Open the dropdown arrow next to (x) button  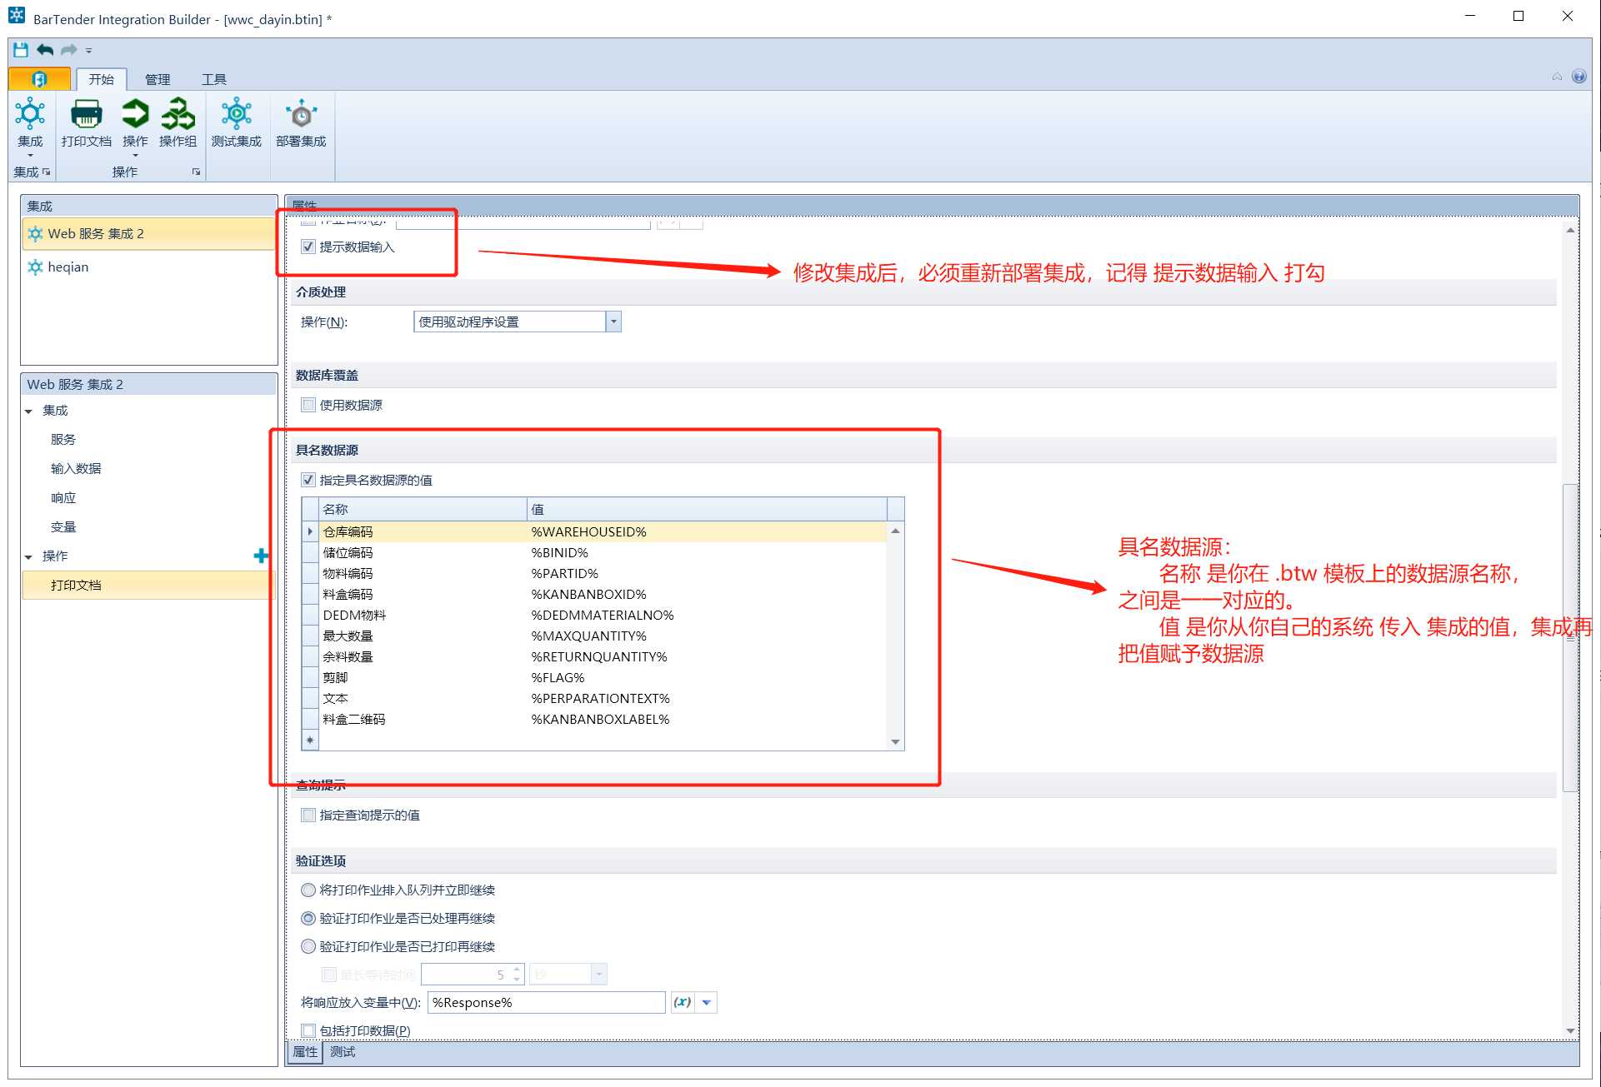(707, 1002)
